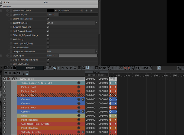Click the Redo toolbar button

point(50,68)
